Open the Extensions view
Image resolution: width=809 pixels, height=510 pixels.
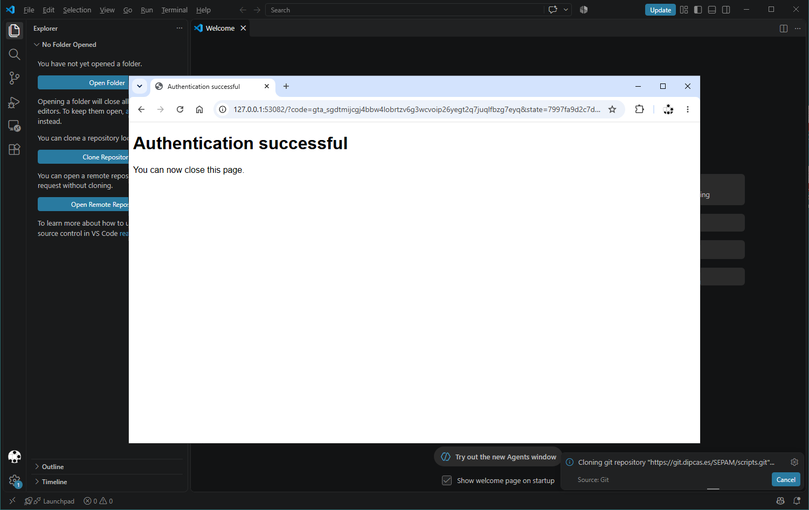[x=15, y=150]
